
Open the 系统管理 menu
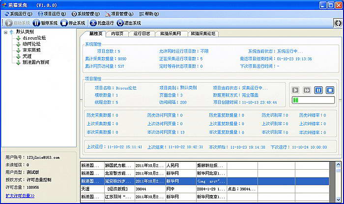point(86,14)
